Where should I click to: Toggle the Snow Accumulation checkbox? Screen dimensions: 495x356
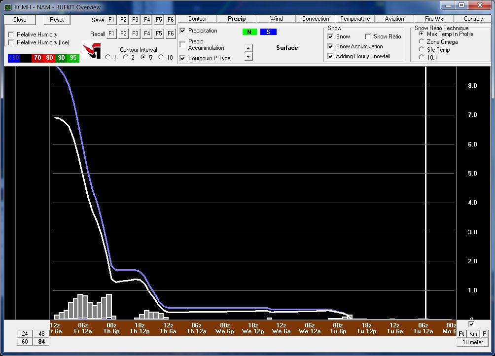(x=330, y=46)
